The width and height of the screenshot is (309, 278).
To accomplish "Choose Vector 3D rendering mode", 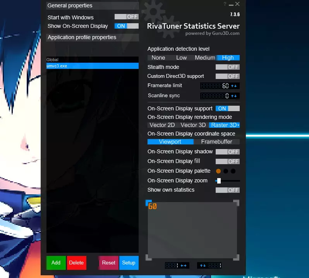I will (193, 125).
